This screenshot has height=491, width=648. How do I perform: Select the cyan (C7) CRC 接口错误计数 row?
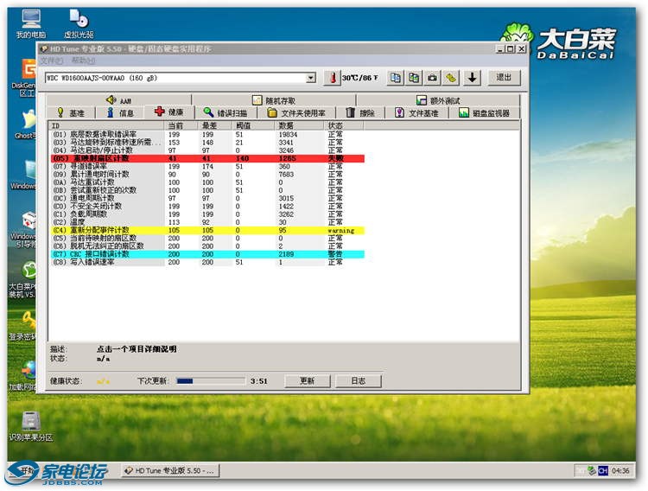207,254
